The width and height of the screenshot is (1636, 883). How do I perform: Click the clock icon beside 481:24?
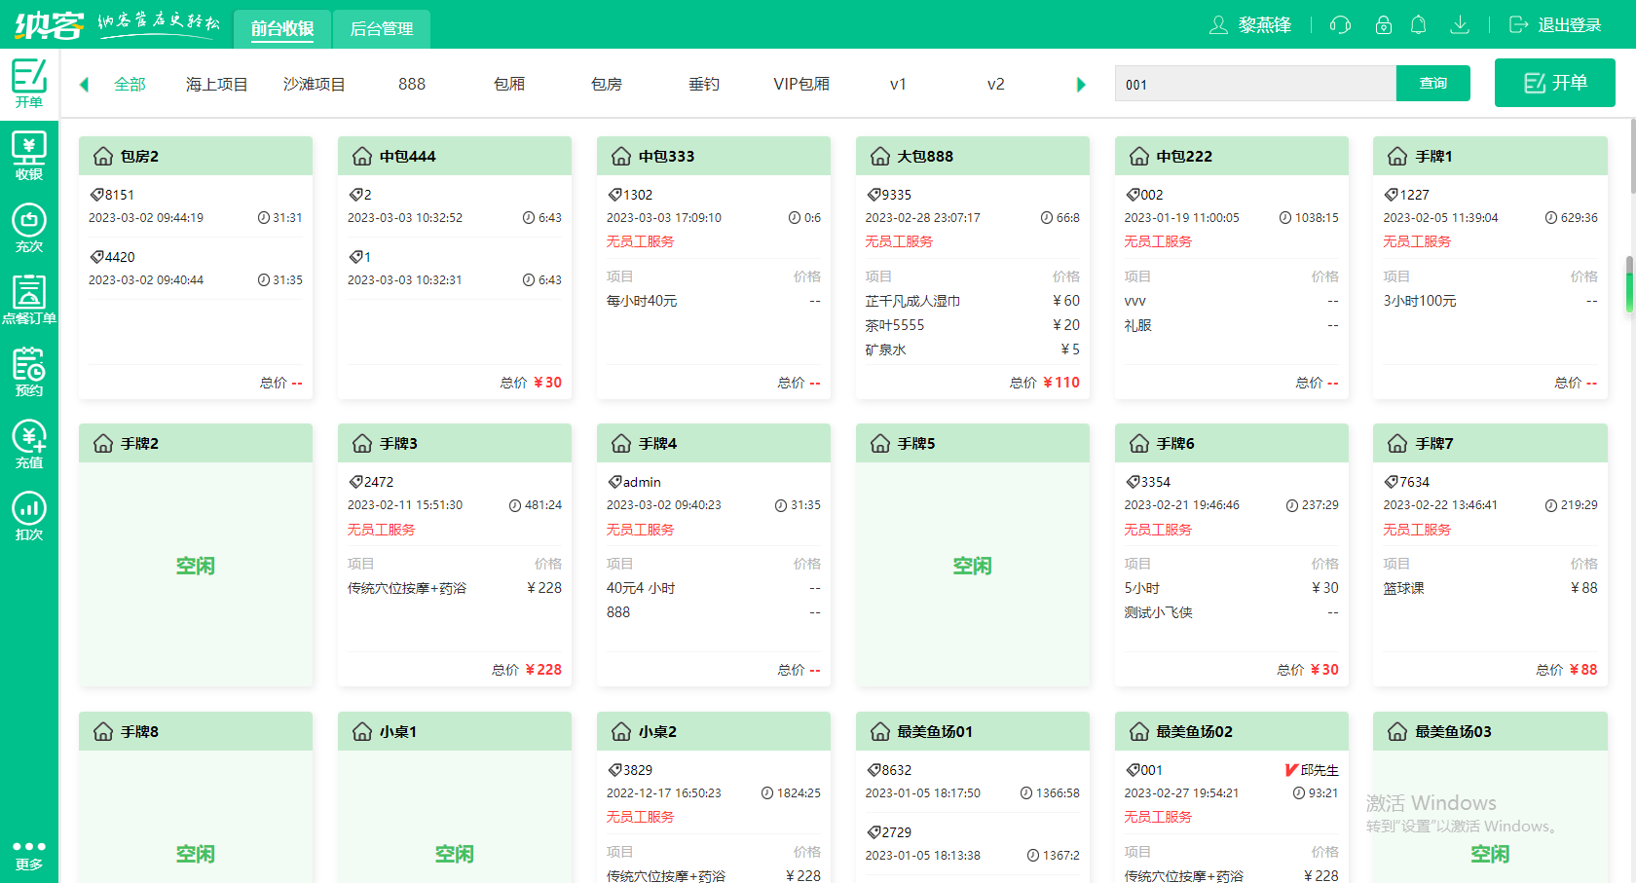point(515,505)
